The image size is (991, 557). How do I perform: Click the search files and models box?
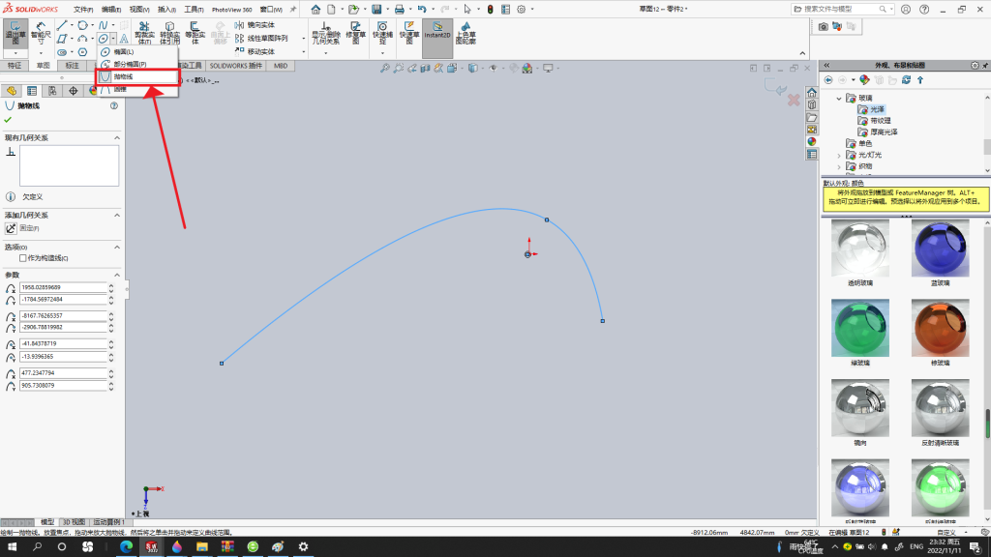842,10
